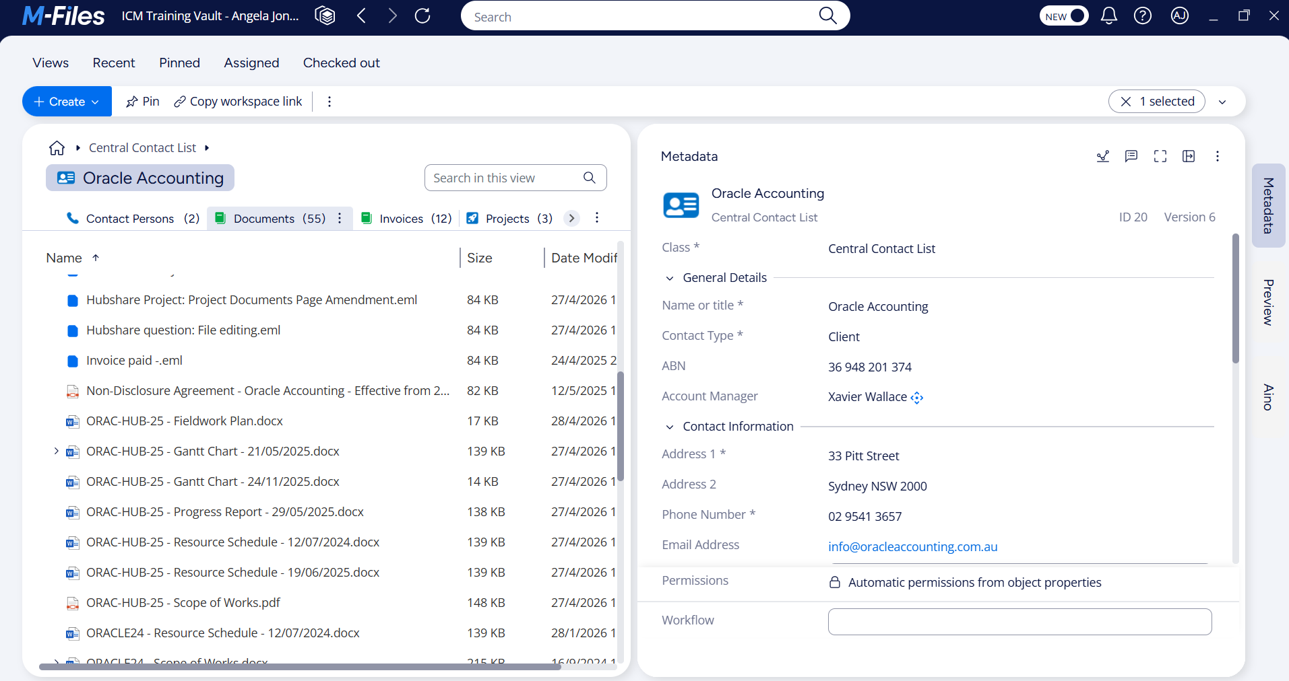Expand metadata card to full screen
The image size is (1289, 681).
tap(1160, 156)
